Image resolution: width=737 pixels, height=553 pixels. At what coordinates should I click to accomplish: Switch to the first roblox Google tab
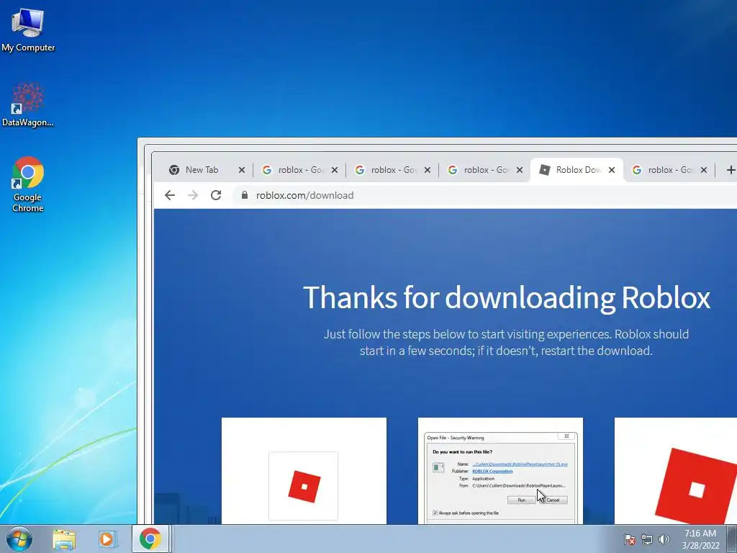point(299,170)
